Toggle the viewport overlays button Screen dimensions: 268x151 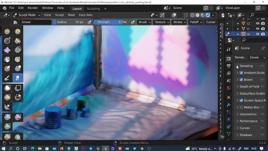click(174, 15)
